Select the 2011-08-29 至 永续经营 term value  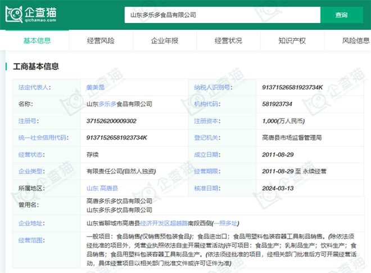pyautogui.click(x=294, y=171)
